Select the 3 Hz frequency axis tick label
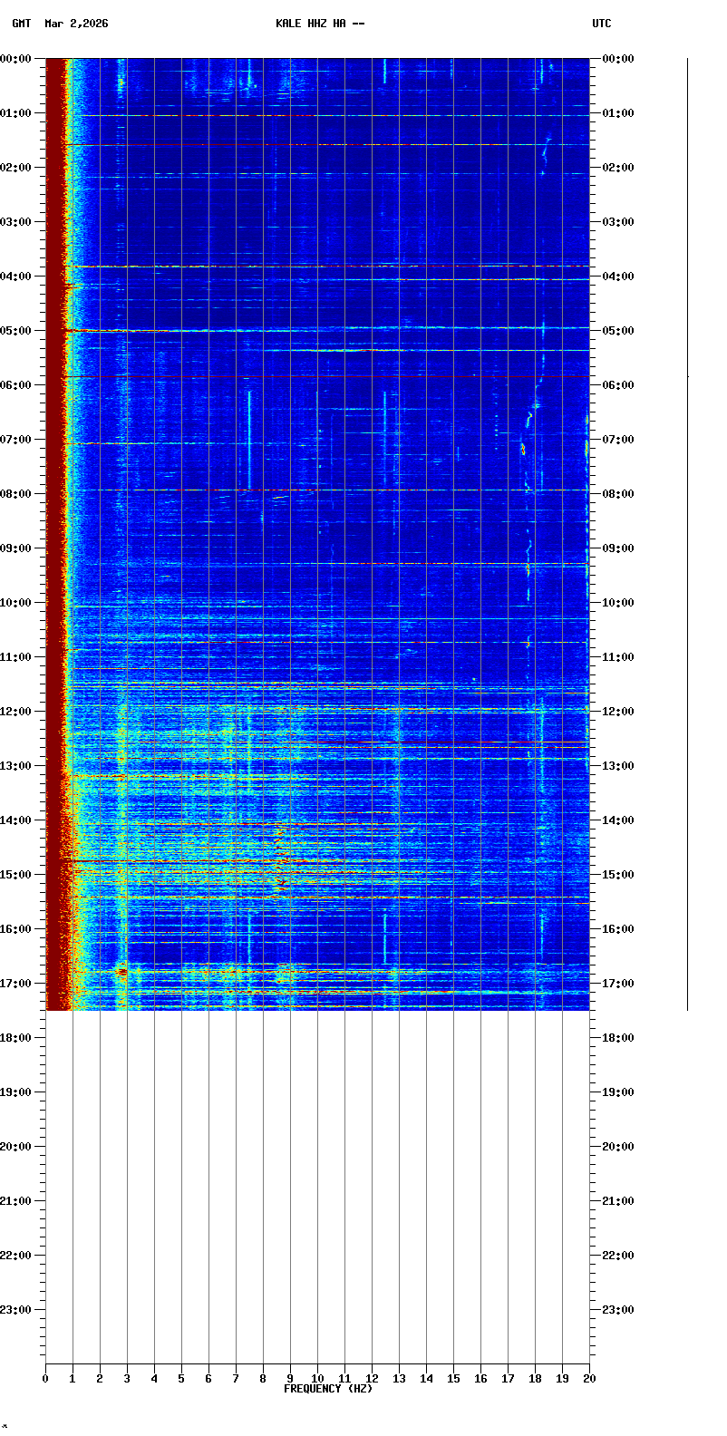 (x=127, y=1379)
